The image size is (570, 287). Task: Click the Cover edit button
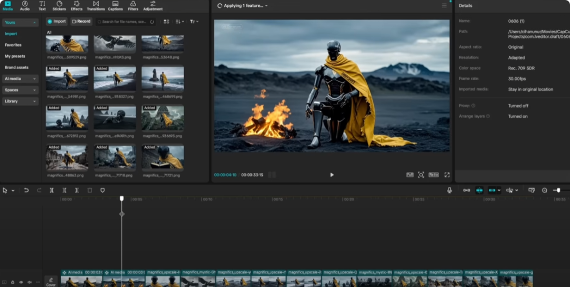[51, 281]
